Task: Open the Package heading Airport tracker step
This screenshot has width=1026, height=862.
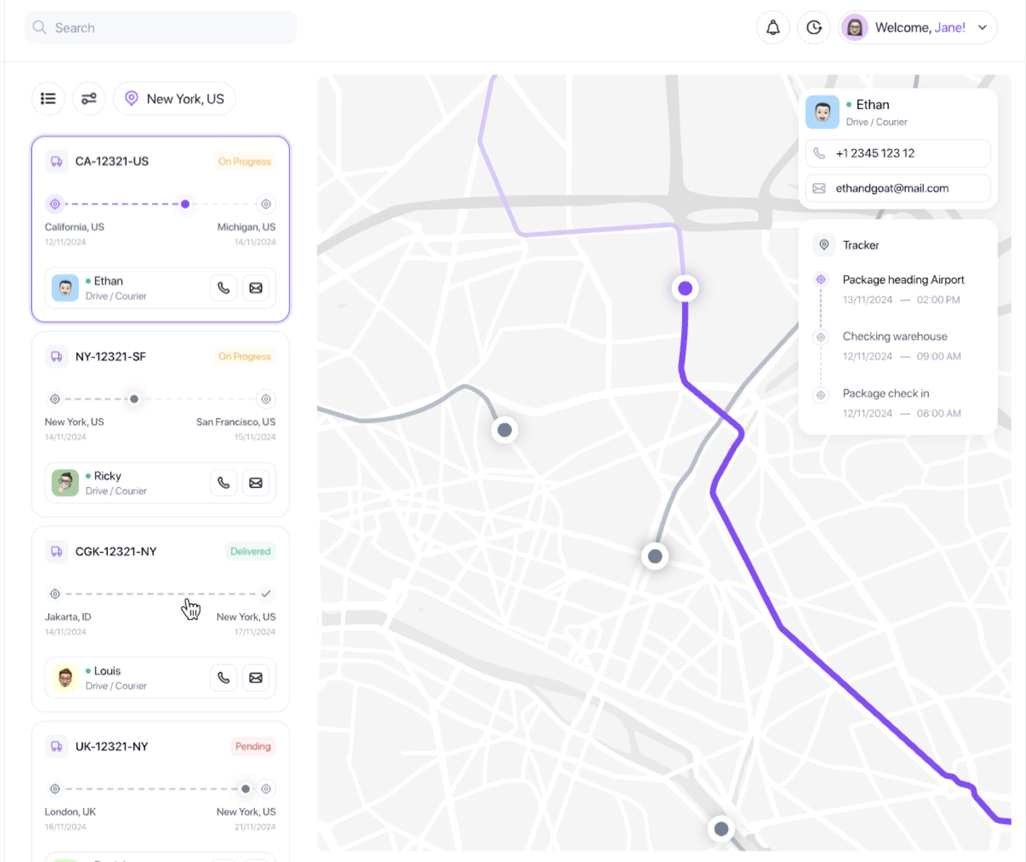Action: [x=903, y=280]
